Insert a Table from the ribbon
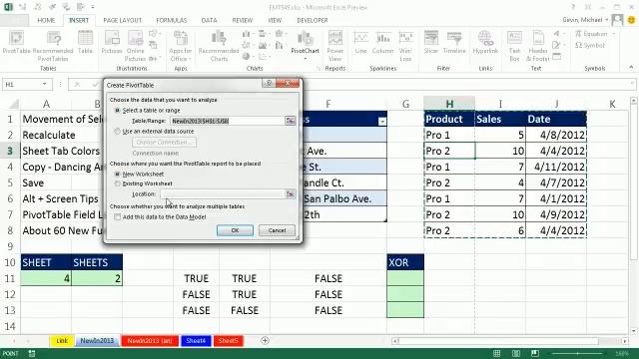The image size is (639, 359). click(x=85, y=42)
